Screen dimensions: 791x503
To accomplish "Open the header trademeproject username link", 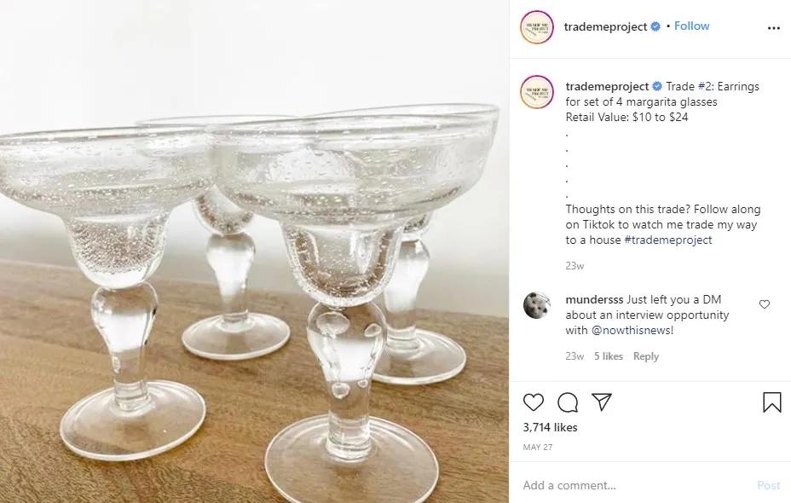I will 605,26.
